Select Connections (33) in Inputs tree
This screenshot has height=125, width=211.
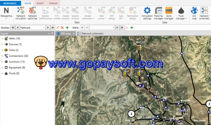[x=19, y=56]
